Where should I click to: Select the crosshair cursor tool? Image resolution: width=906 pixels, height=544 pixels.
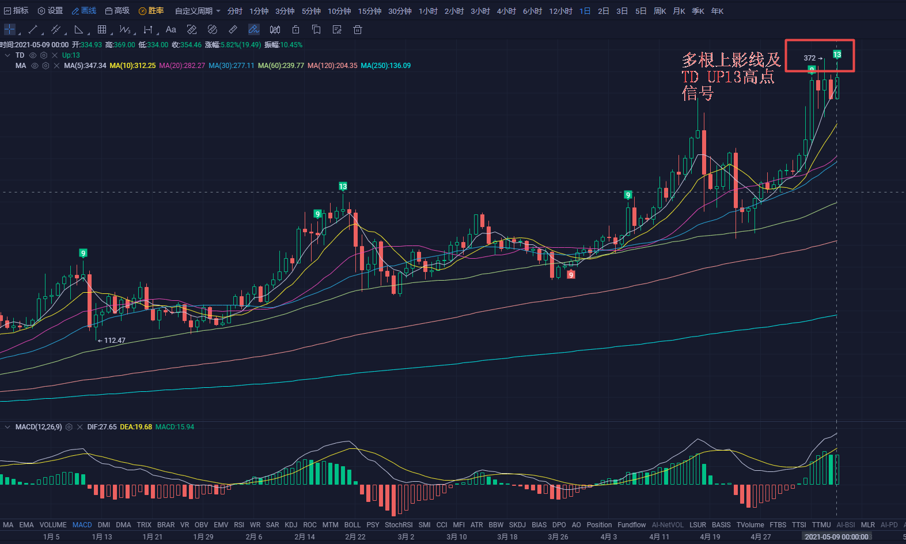10,29
